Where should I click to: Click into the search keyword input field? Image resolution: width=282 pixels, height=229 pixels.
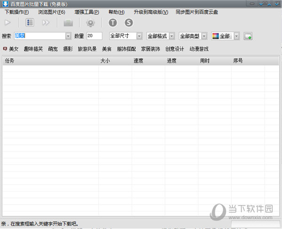40,36
